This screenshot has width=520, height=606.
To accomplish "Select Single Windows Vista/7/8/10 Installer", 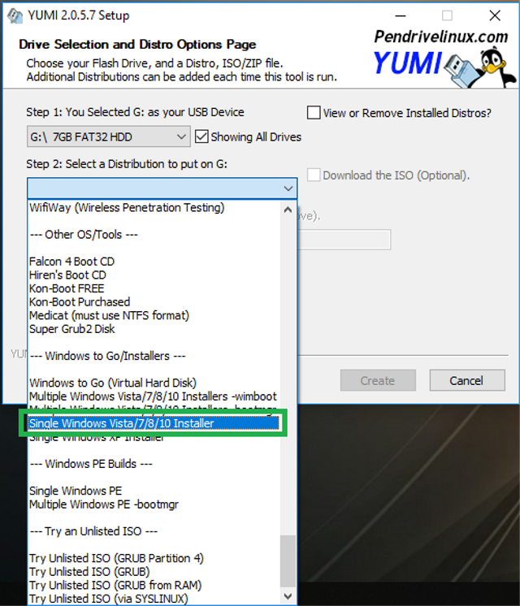I will tap(153, 423).
